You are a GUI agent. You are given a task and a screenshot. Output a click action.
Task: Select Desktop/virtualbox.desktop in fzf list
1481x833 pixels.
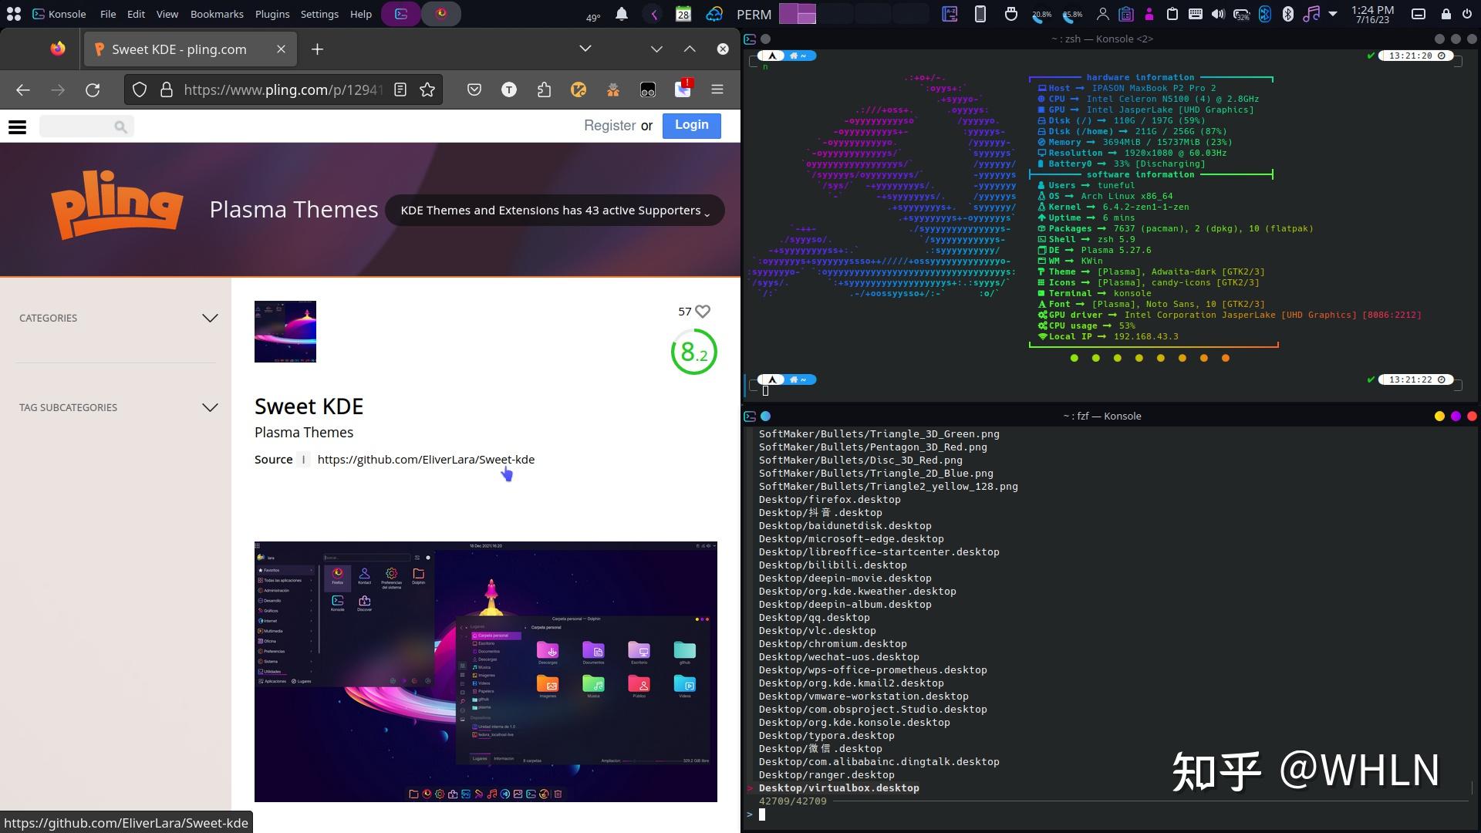(x=838, y=788)
